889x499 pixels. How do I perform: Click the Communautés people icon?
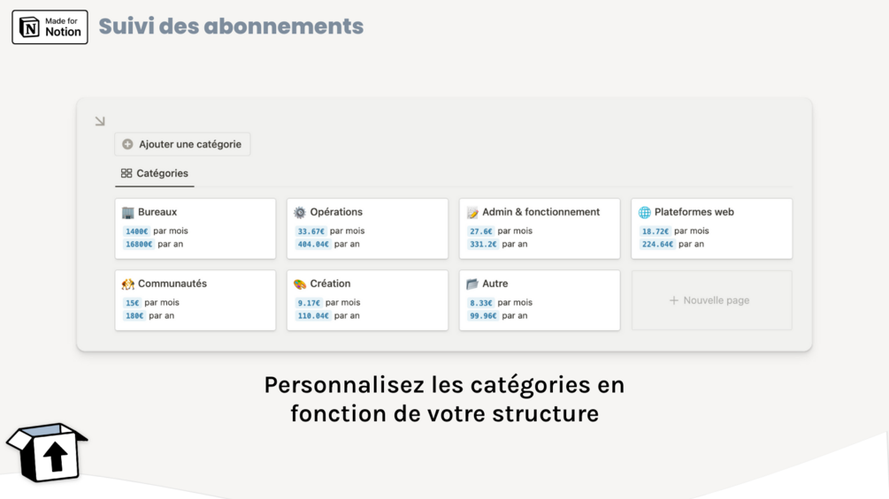coord(128,284)
